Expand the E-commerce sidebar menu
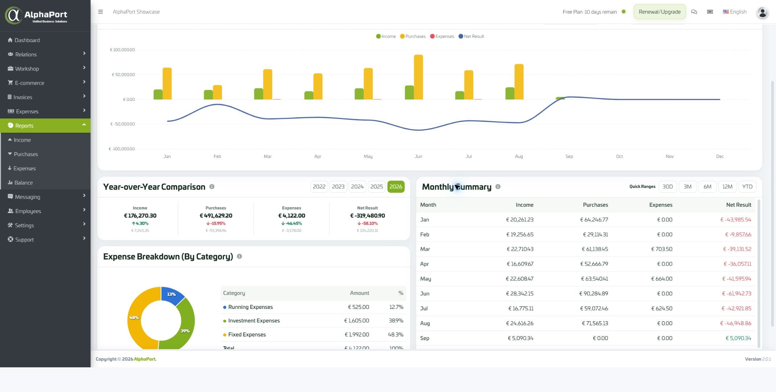 click(45, 83)
